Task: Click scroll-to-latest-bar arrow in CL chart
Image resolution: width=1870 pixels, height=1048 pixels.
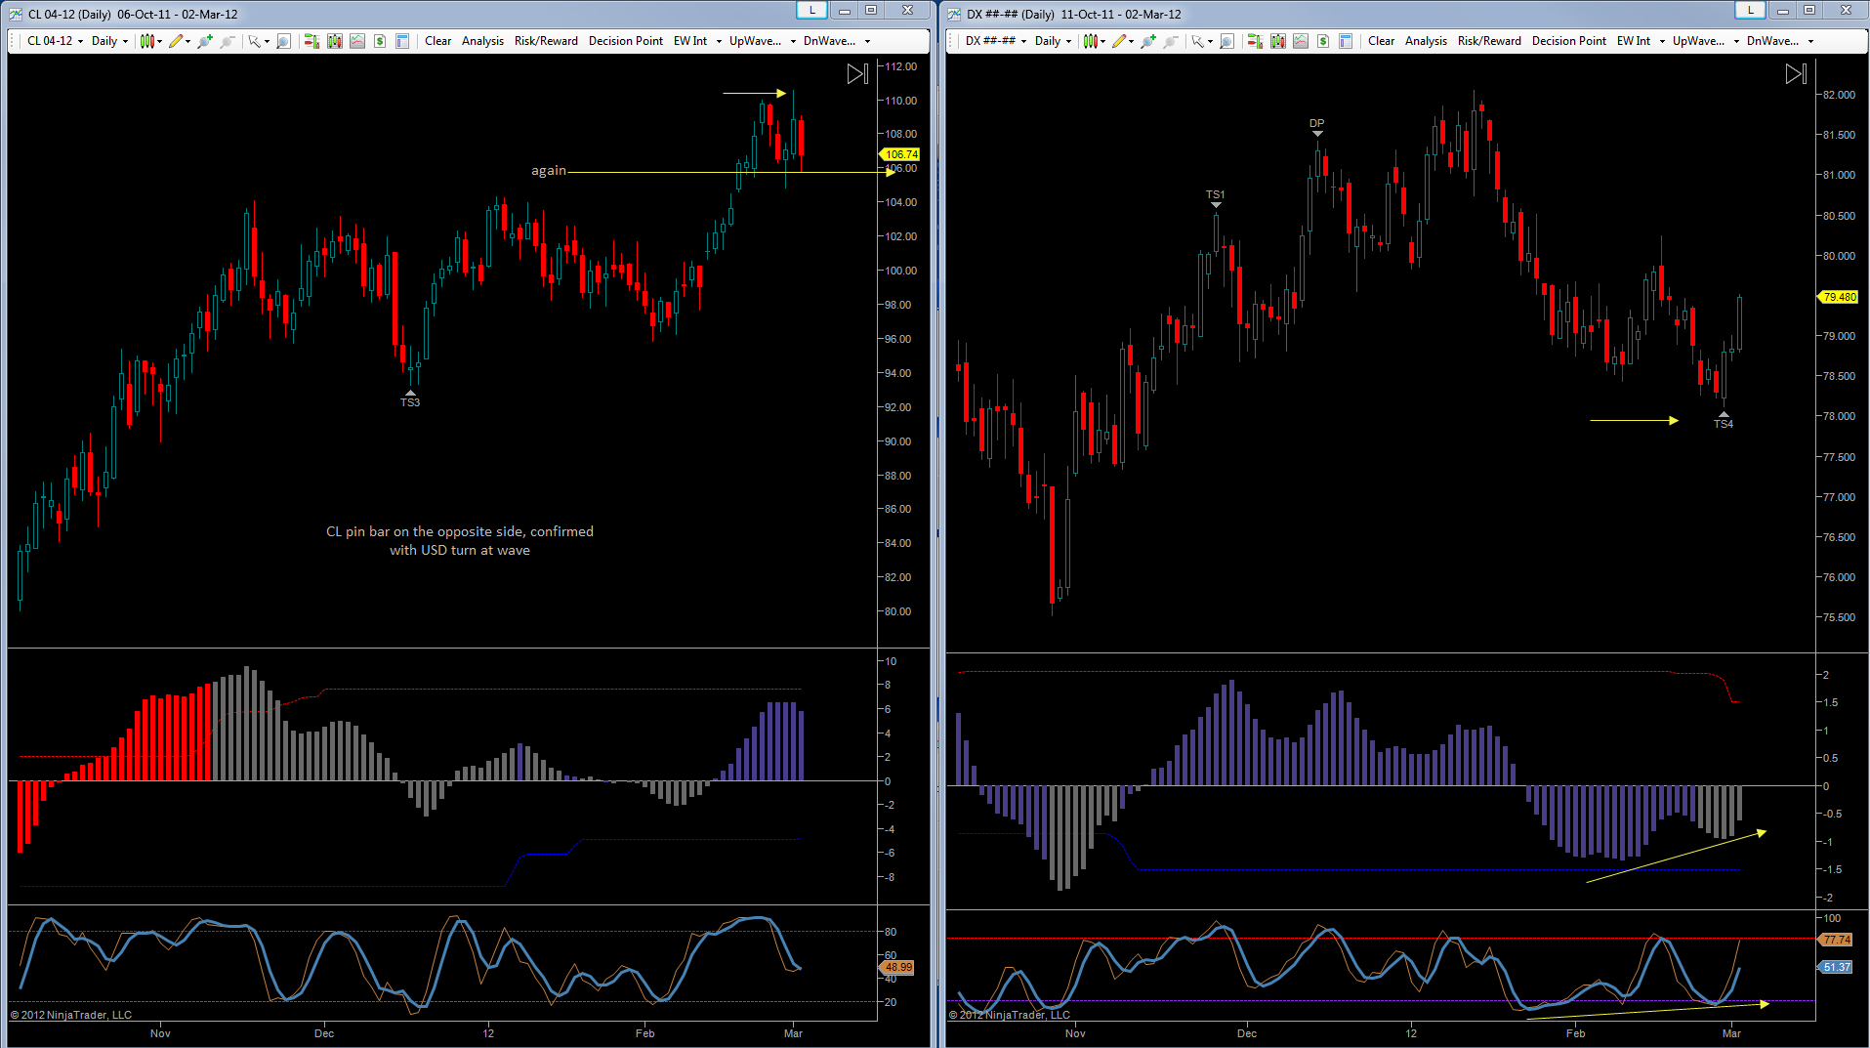Action: point(857,73)
